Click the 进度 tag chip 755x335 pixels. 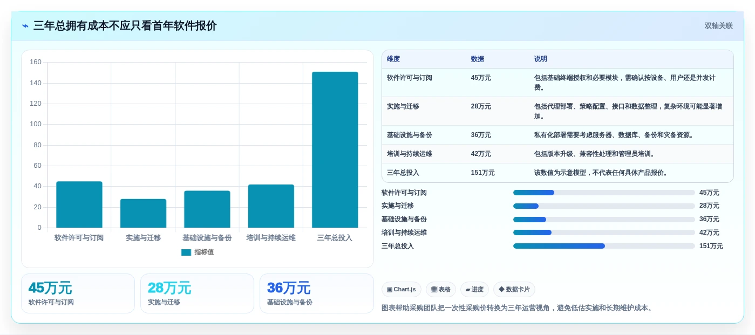[474, 290]
